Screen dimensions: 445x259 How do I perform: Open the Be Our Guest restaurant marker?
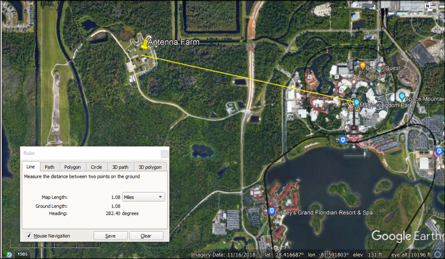pos(362,66)
